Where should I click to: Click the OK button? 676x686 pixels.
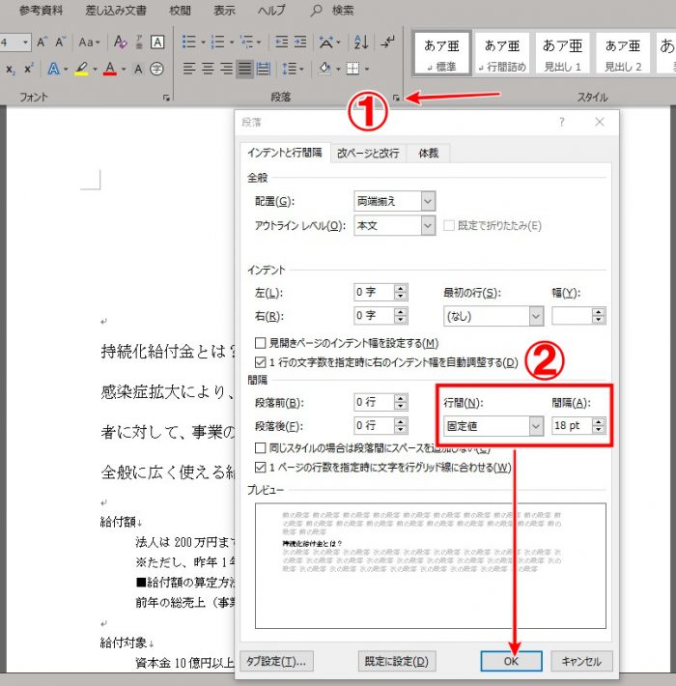(x=511, y=661)
